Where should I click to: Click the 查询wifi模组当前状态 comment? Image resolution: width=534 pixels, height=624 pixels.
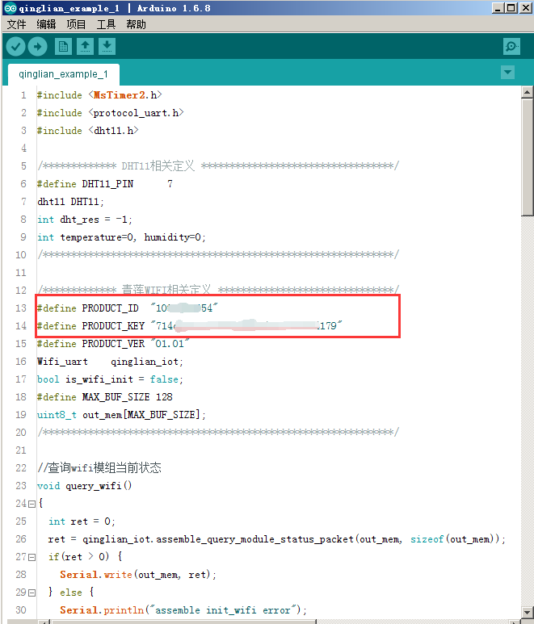tap(99, 467)
